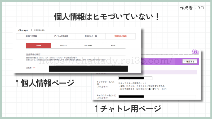Click the お名前 field label
This screenshot has width=212, height=119.
click(29, 68)
